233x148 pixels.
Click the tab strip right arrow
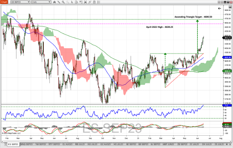230,144
